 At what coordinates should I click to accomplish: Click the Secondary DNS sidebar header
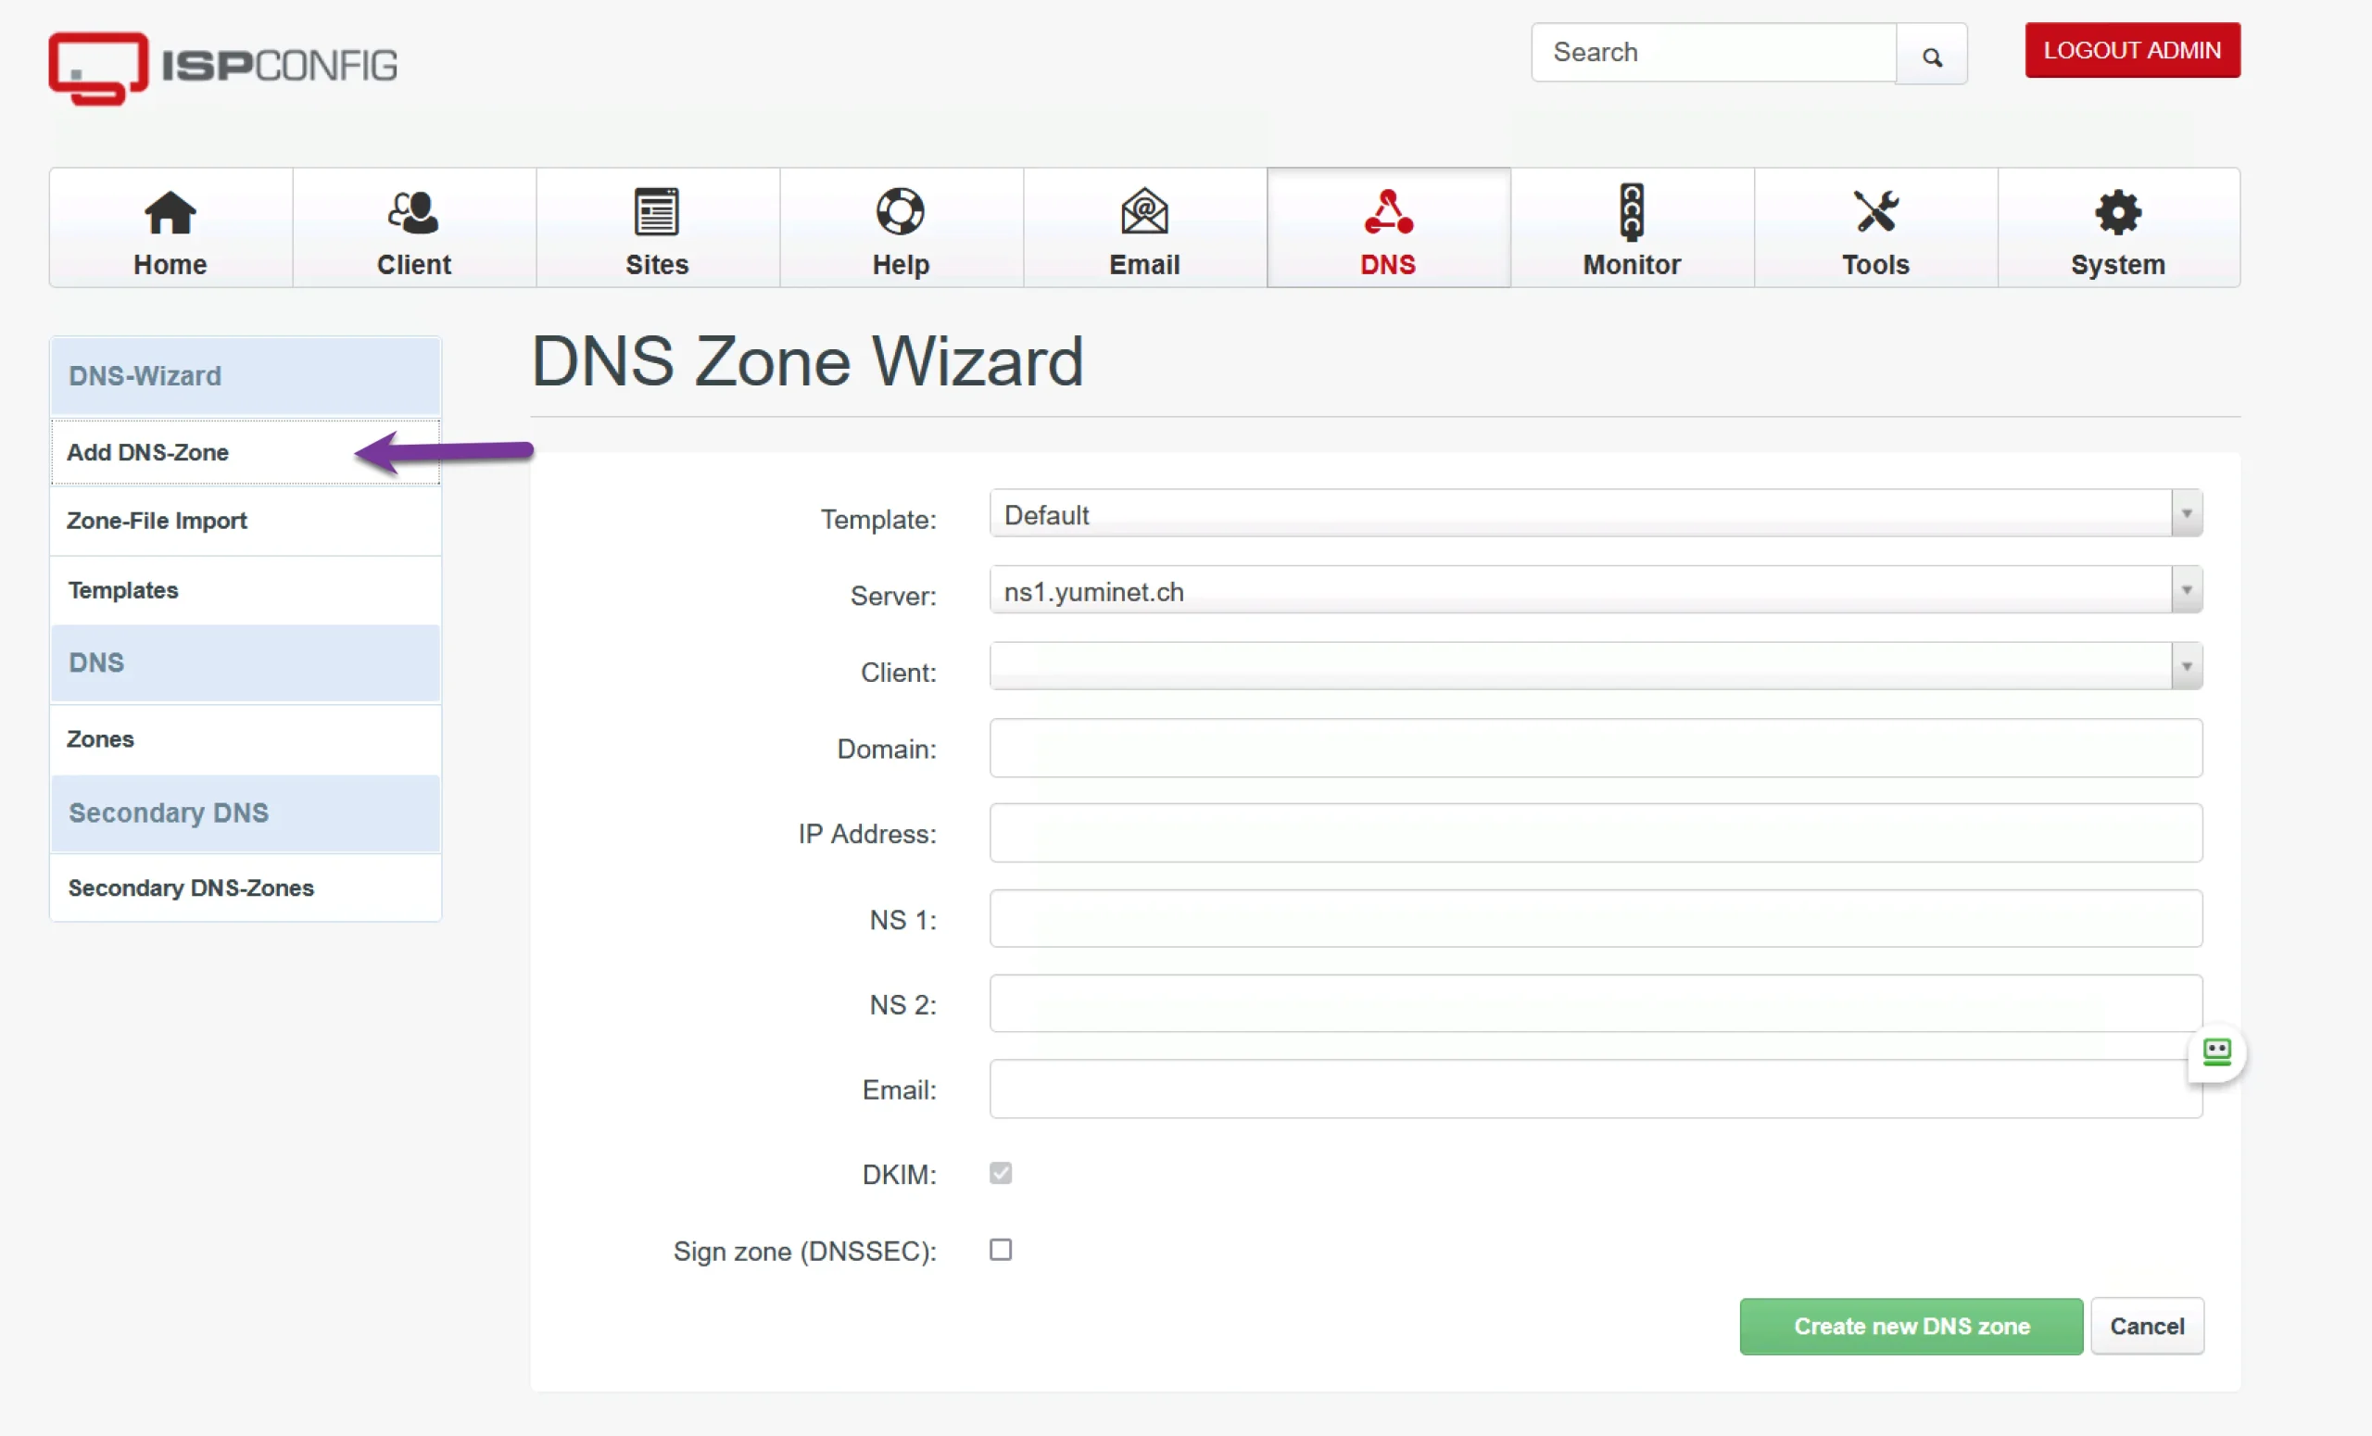[246, 813]
